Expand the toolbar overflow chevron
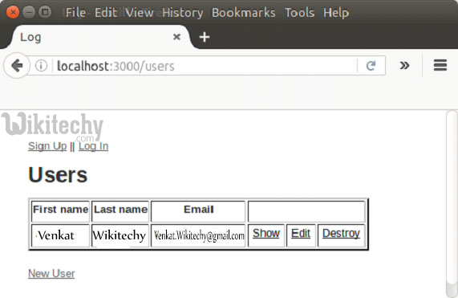This screenshot has width=458, height=298. (x=404, y=65)
